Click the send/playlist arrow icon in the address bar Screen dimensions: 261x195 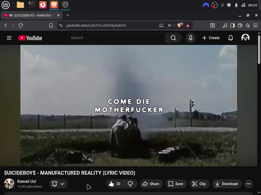pyautogui.click(x=170, y=25)
